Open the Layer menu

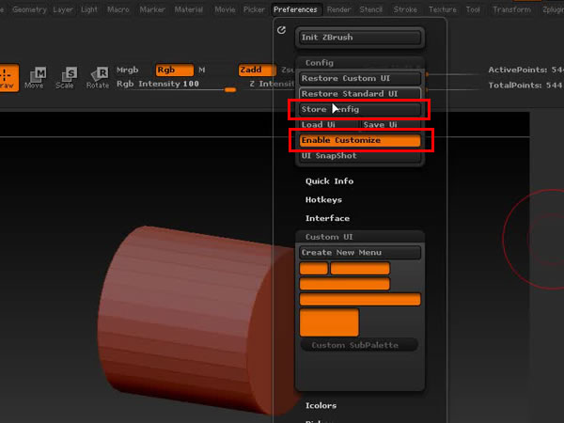pos(63,9)
